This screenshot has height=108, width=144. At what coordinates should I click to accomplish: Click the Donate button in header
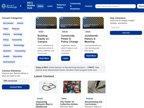pos(141,6)
